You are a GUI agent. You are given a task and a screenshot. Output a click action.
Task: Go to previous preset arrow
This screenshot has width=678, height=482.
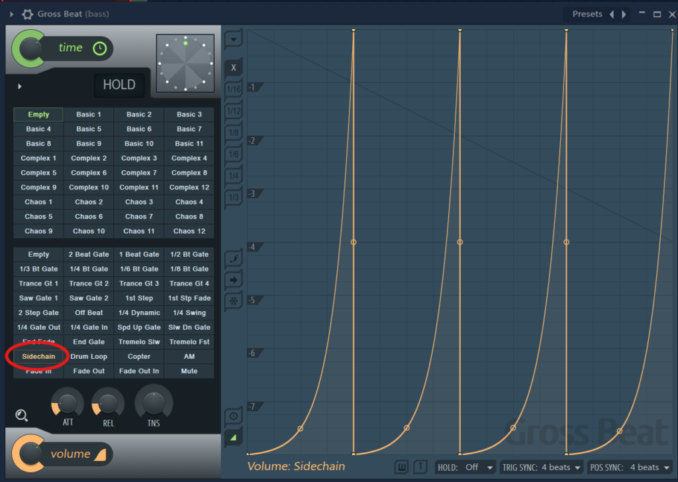click(x=612, y=15)
